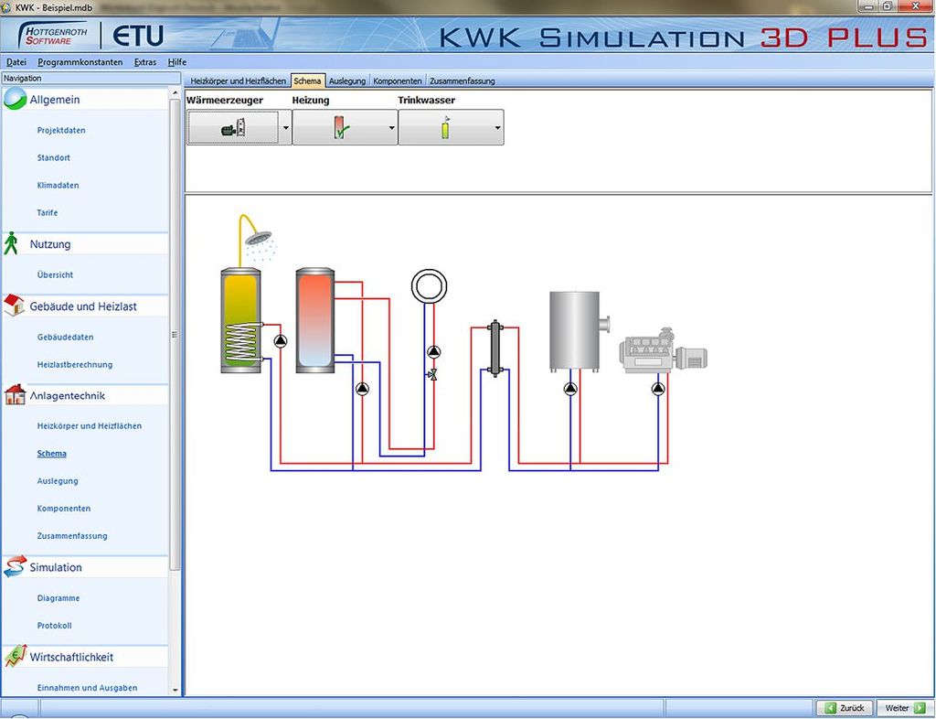Screen dimensions: 936x719
Task: Click the Nutzung walking person icon
Action: [11, 243]
